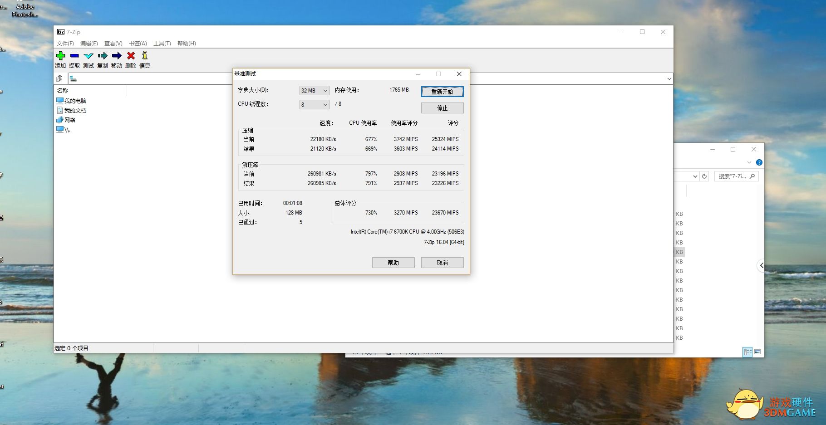The width and height of the screenshot is (826, 425).
Task: Click the red X Delete (删除) icon
Action: pos(131,56)
